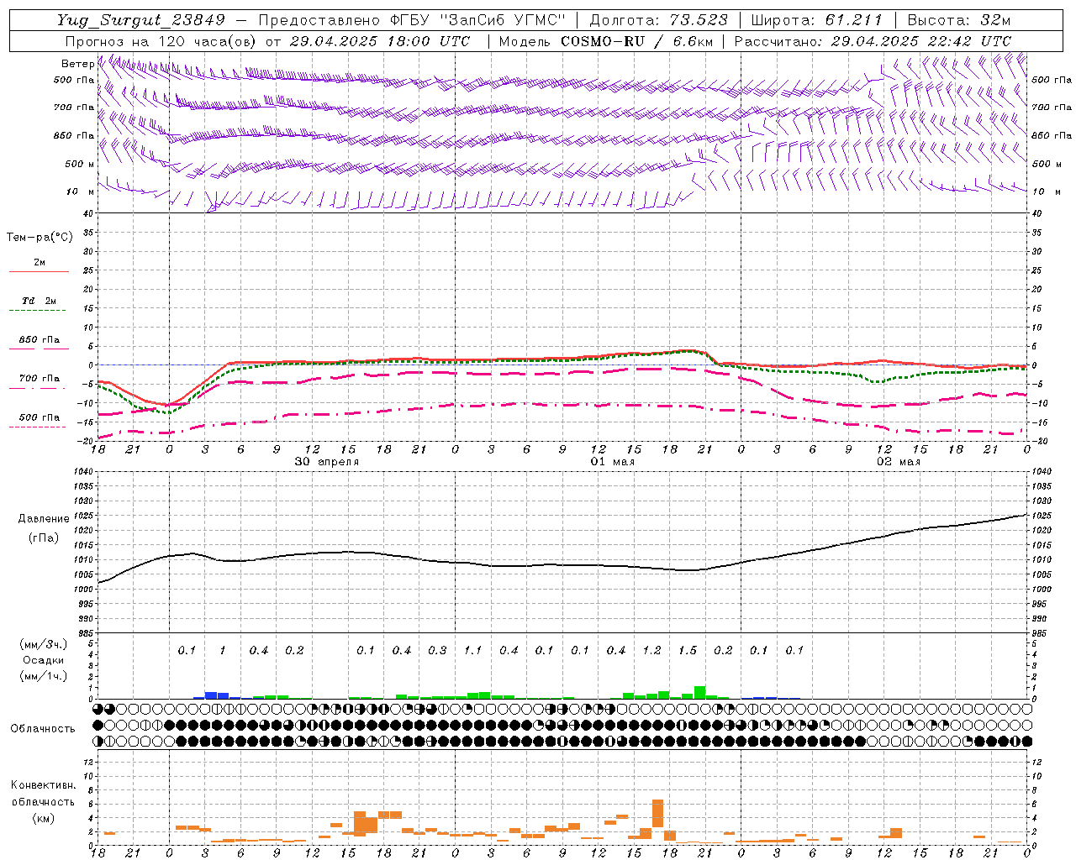
Task: Click the 500 м wind level label on the left
Action: (x=81, y=164)
